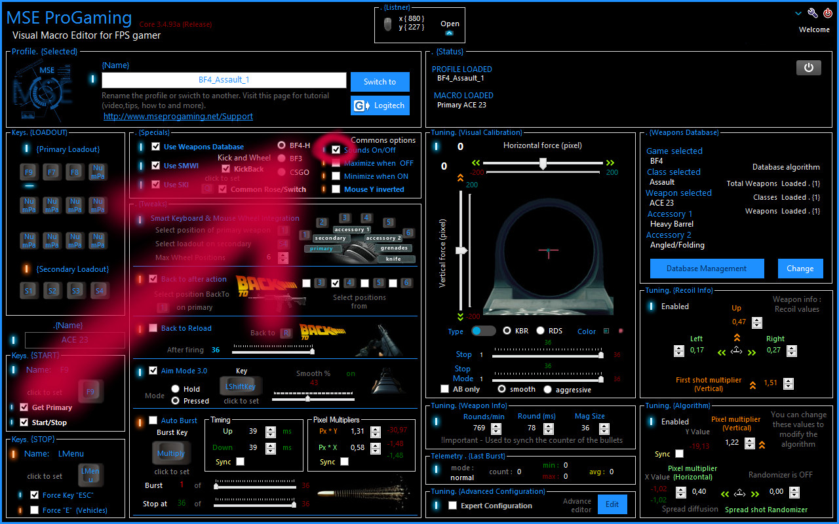Select the F7 key in Primary Loadout
Image resolution: width=839 pixels, height=524 pixels.
pos(51,172)
